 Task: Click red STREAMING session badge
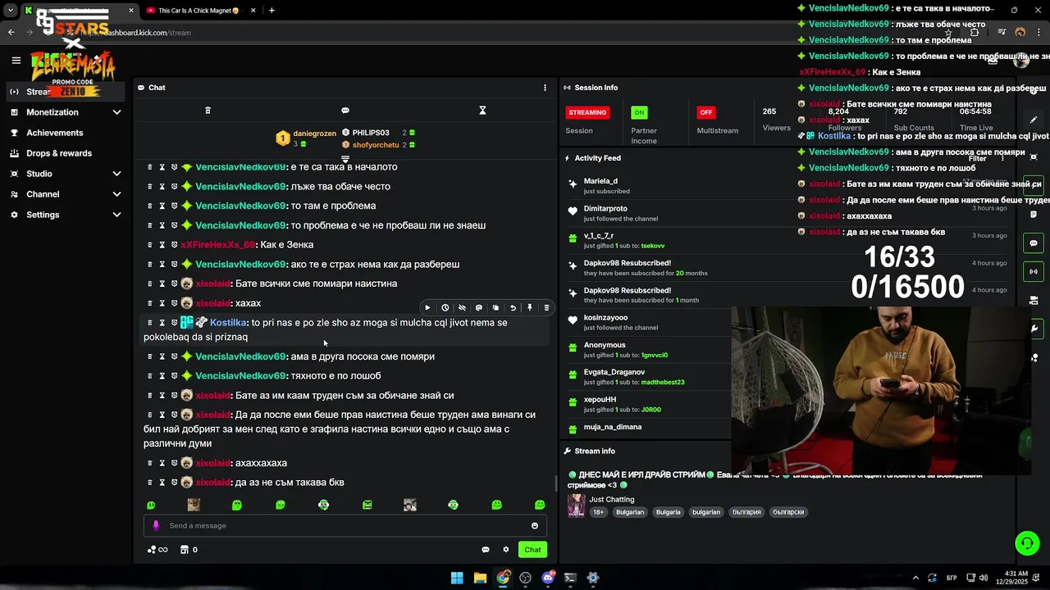coord(587,112)
